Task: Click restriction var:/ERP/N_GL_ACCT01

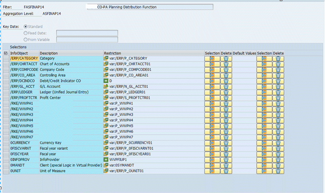Action: 128,86
